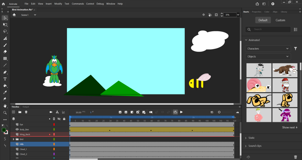Screen dimensions: 302x160
Task: Toggle outline color of Hills layer
Action: click(x=54, y=144)
